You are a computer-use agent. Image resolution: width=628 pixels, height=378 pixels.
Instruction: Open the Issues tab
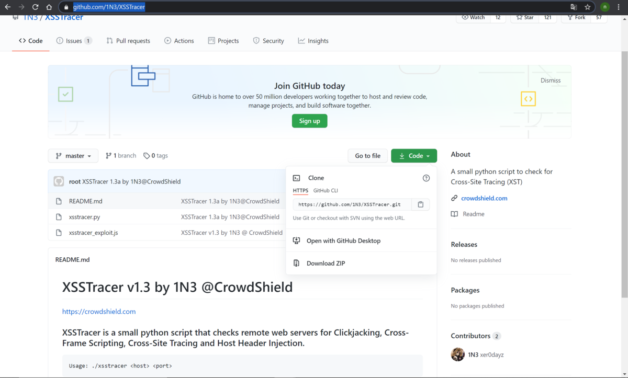click(x=74, y=41)
